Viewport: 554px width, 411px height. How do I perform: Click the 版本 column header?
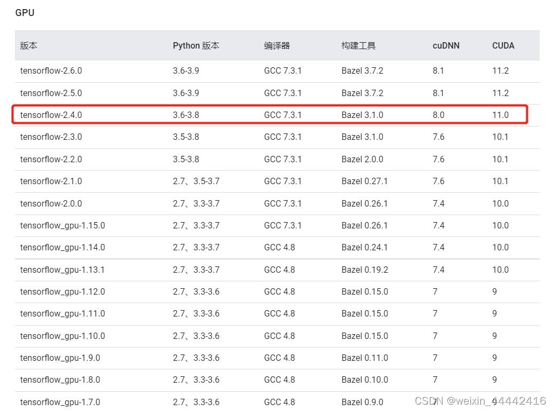pos(29,45)
